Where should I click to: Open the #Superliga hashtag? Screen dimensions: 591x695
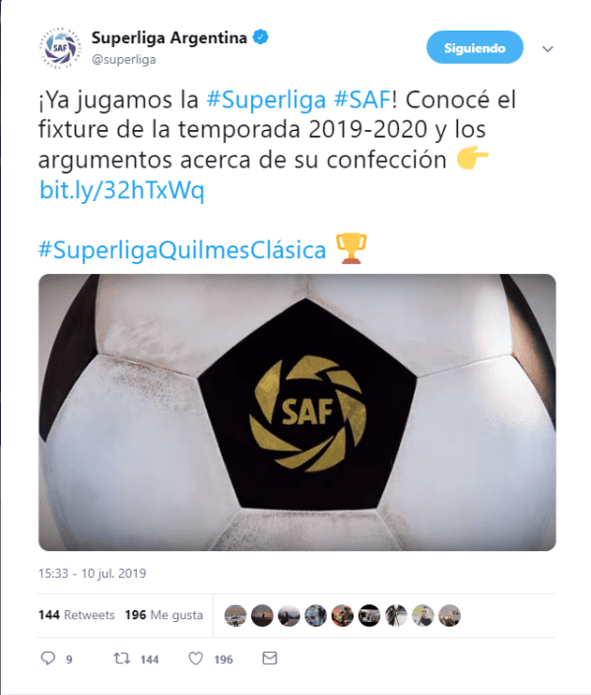pos(266,100)
